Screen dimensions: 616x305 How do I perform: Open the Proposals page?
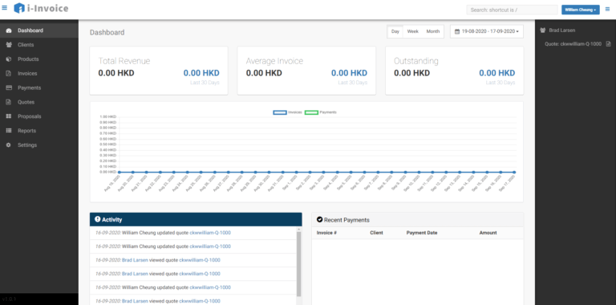[38, 116]
